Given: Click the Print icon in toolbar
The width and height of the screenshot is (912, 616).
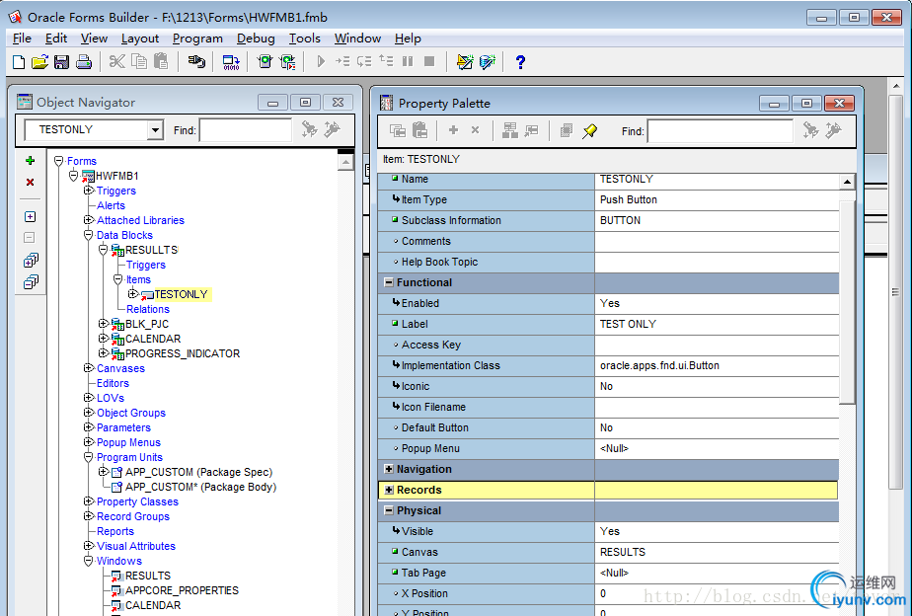Looking at the screenshot, I should pyautogui.click(x=84, y=62).
